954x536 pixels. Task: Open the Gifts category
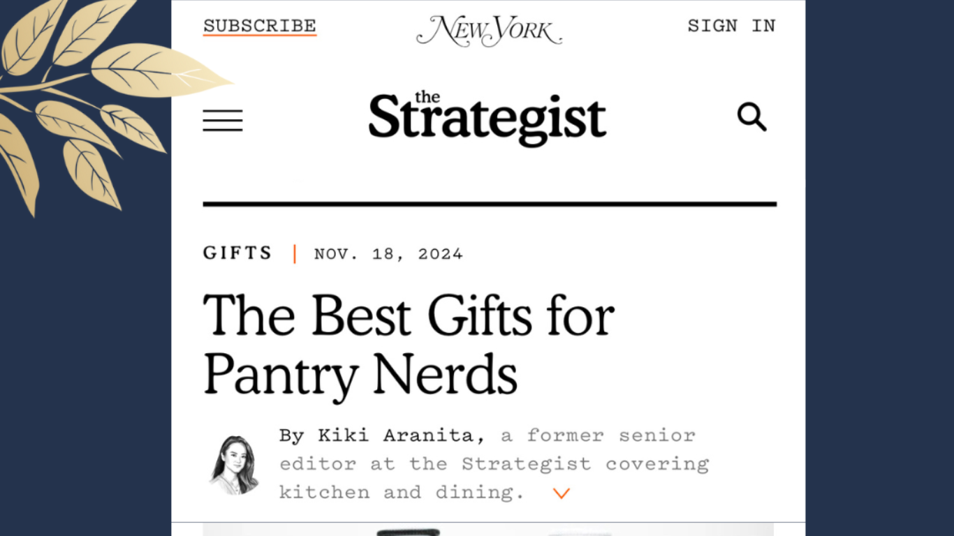point(237,253)
